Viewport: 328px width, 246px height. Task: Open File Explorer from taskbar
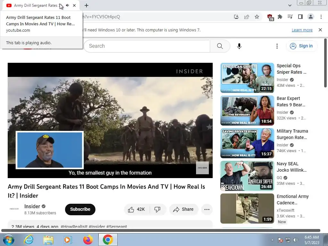pyautogui.click(x=48, y=240)
